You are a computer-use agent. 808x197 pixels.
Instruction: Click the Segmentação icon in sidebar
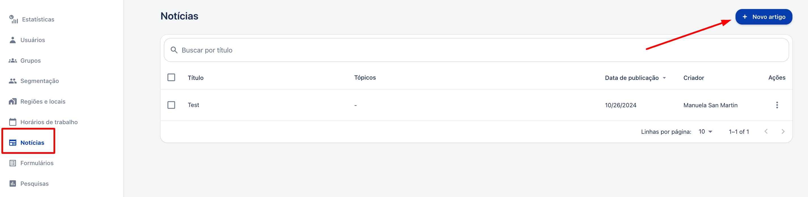[12, 81]
